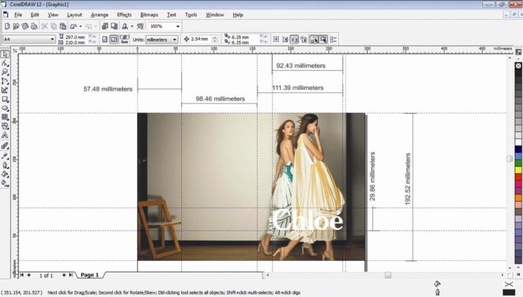
Task: Activate the Text tool
Action: coord(5,135)
